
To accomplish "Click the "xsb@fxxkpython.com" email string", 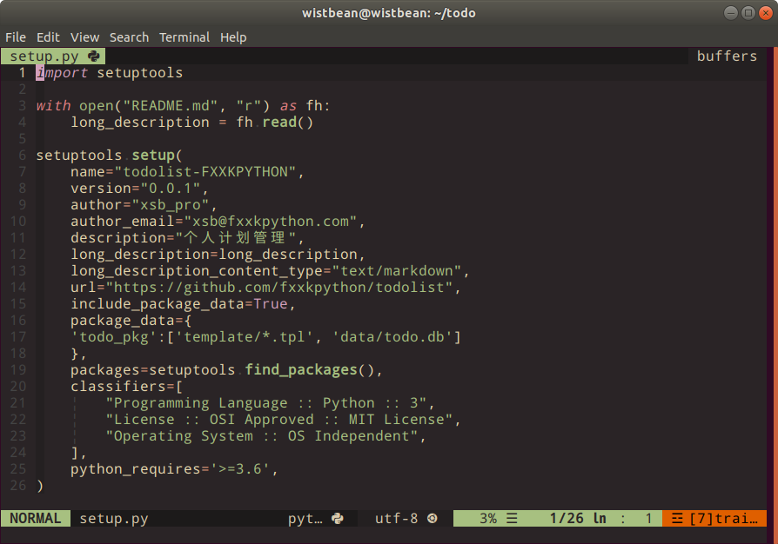I will tap(271, 222).
